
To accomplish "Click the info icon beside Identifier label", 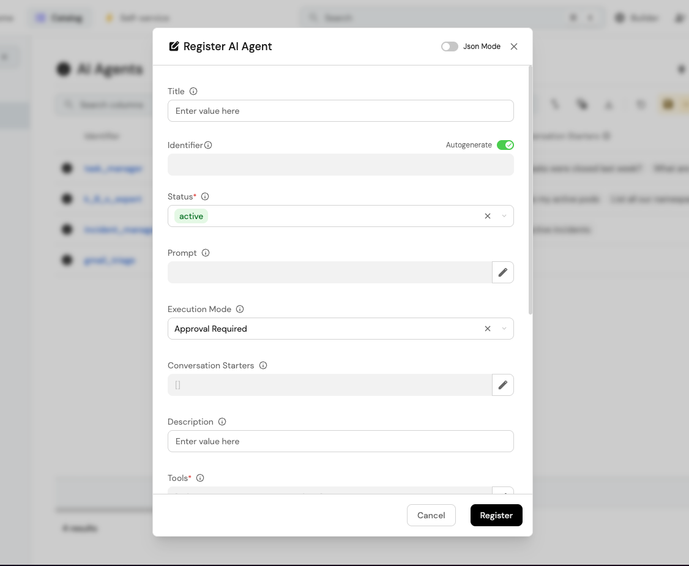I will [x=208, y=145].
